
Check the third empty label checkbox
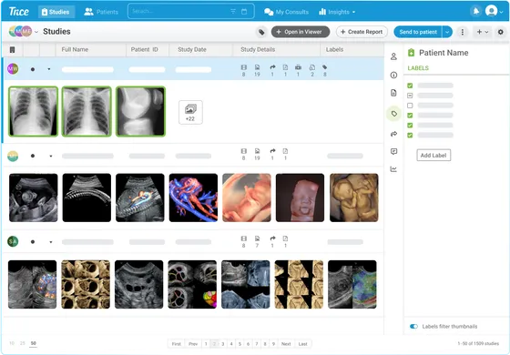[410, 106]
